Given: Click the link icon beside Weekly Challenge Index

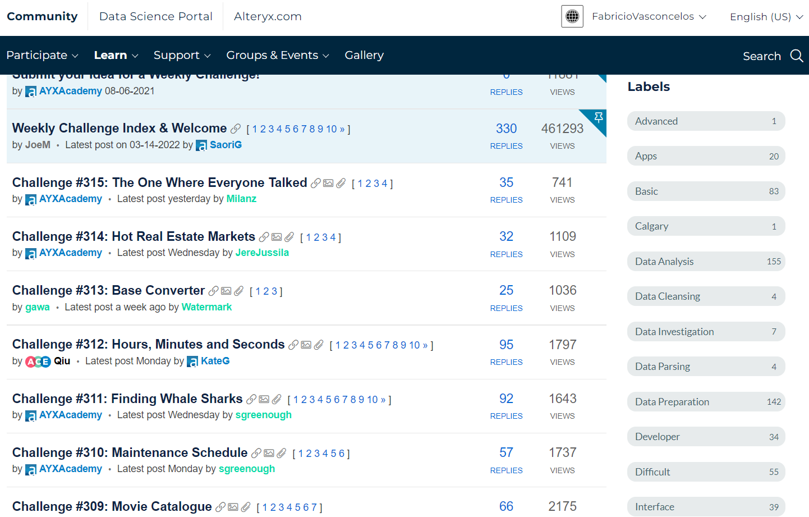Looking at the screenshot, I should pos(236,129).
